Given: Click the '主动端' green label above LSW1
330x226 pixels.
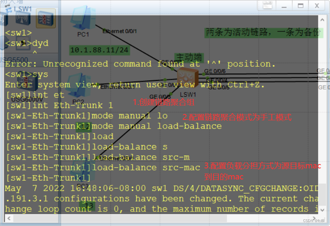Looking at the screenshot, I should point(189,58).
